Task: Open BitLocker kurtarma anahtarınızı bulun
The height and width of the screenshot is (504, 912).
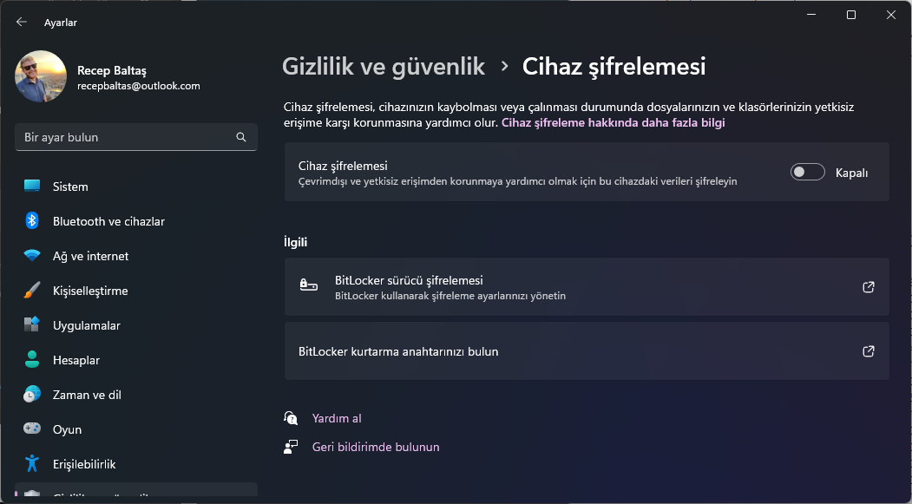Action: coord(587,351)
